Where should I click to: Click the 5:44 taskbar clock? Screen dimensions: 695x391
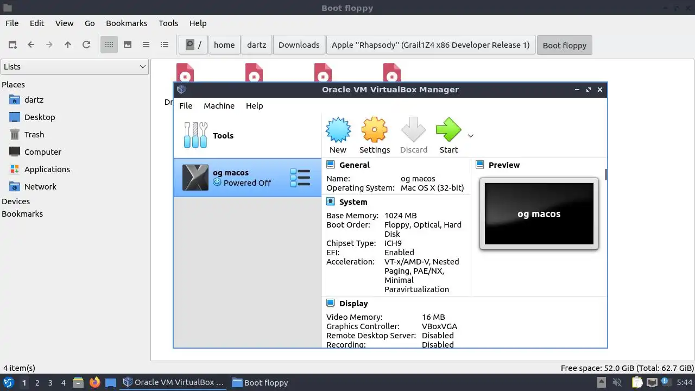[684, 382]
